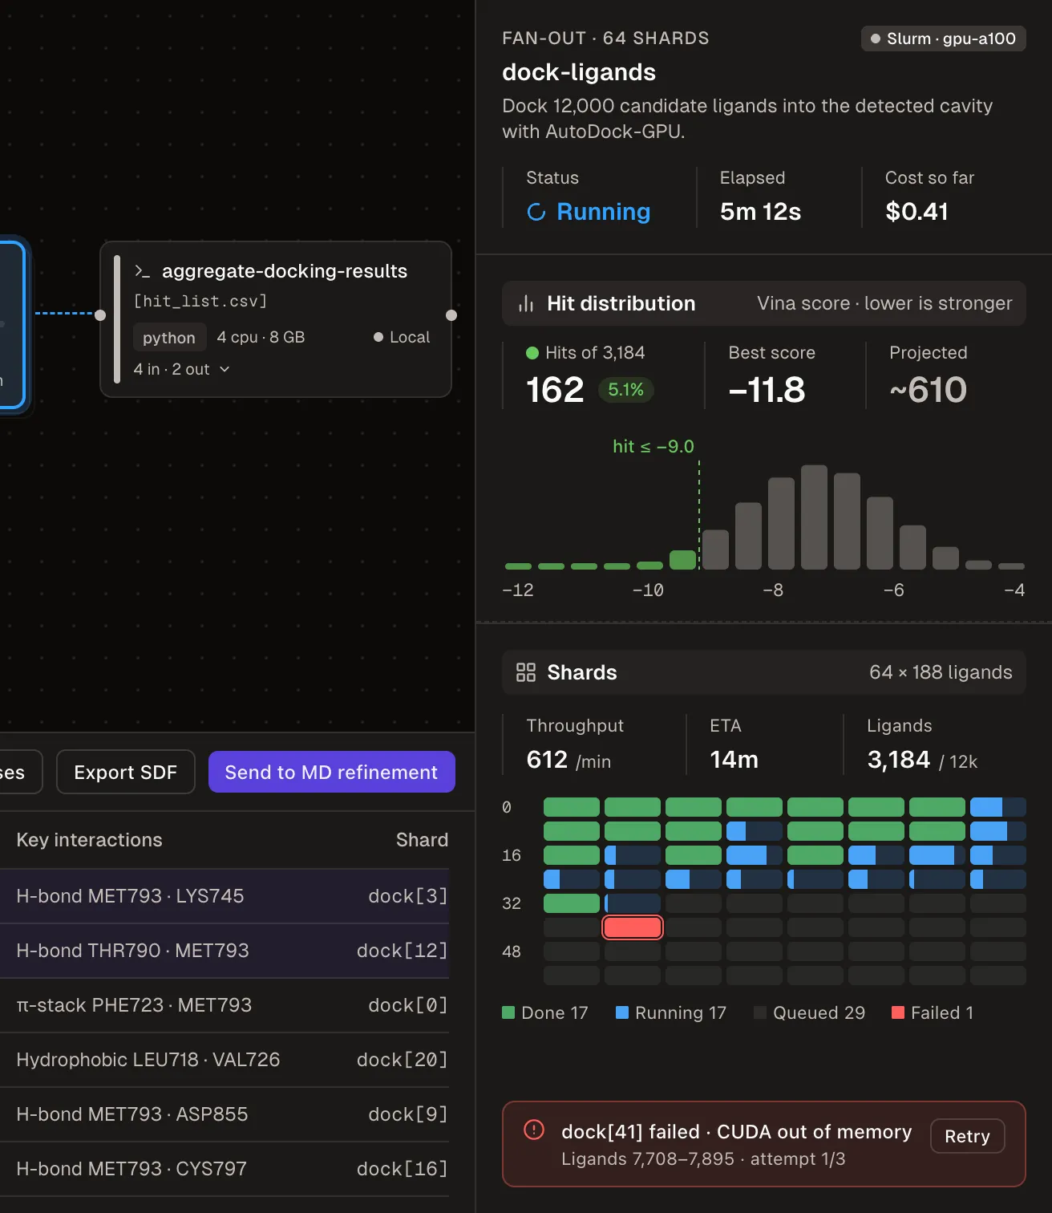Select the 'H-bond MET793 · LYS745' row

(x=225, y=896)
